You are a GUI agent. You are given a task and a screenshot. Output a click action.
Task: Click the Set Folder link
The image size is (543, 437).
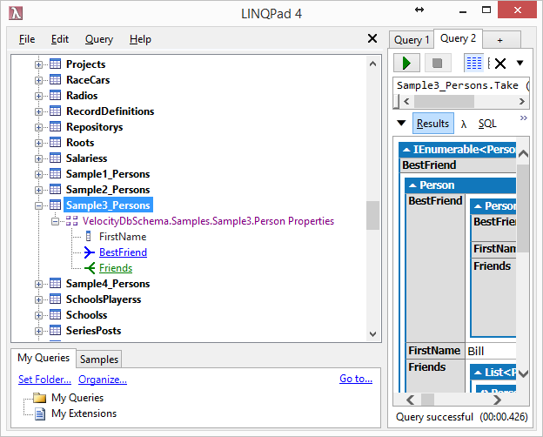44,380
